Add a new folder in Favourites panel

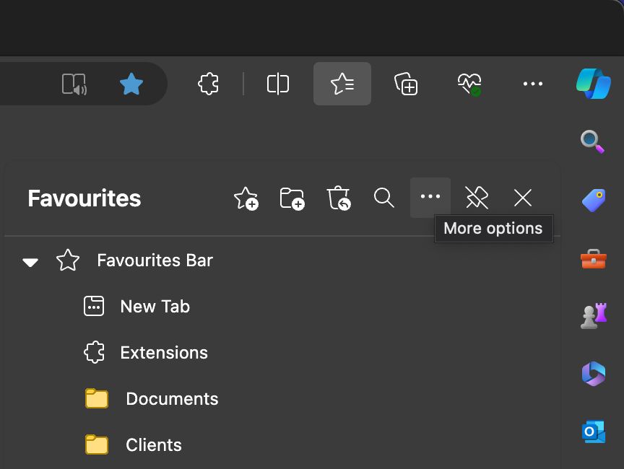(x=292, y=198)
